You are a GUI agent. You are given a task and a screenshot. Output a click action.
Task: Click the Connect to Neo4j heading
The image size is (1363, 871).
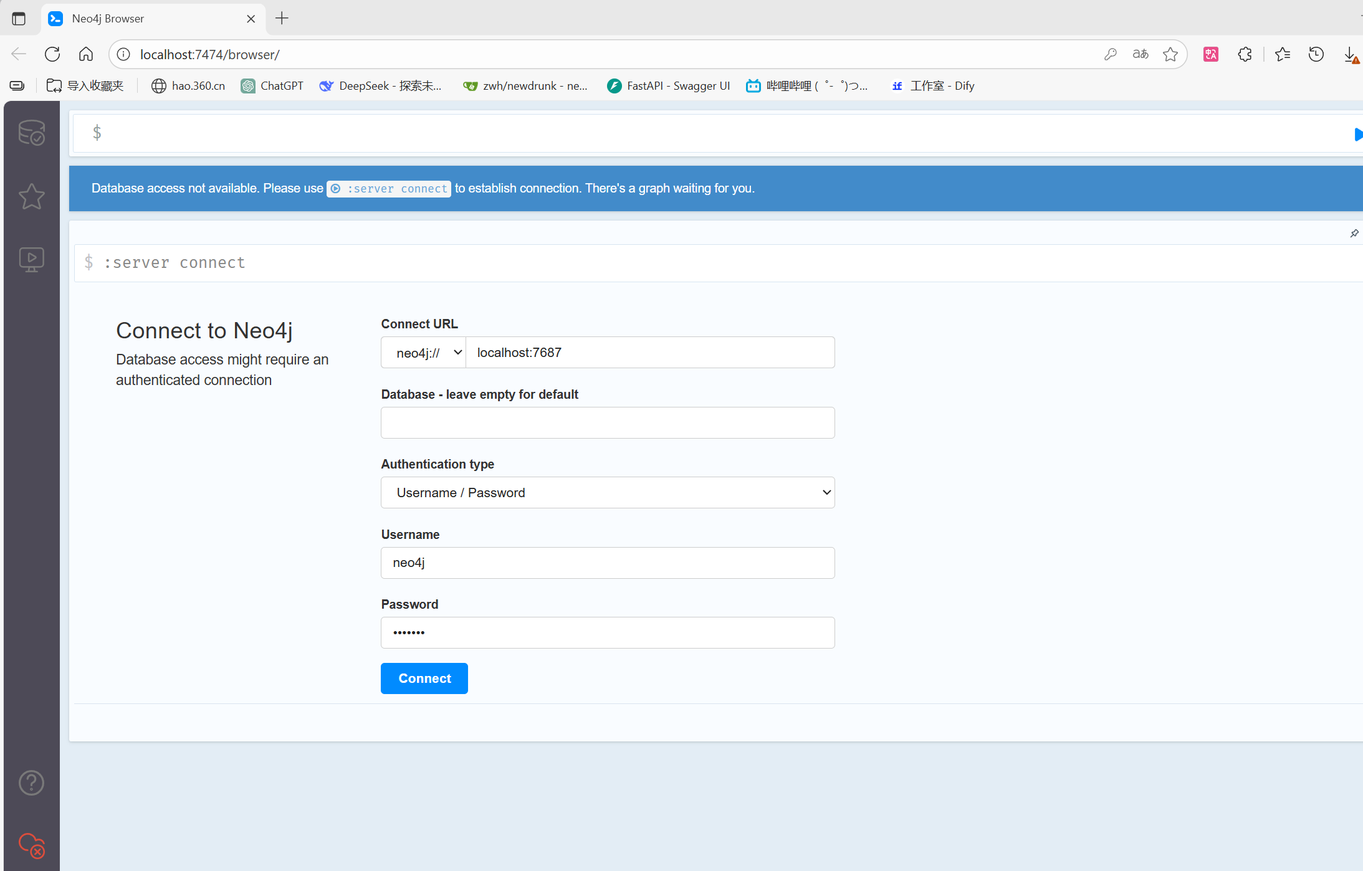point(204,331)
